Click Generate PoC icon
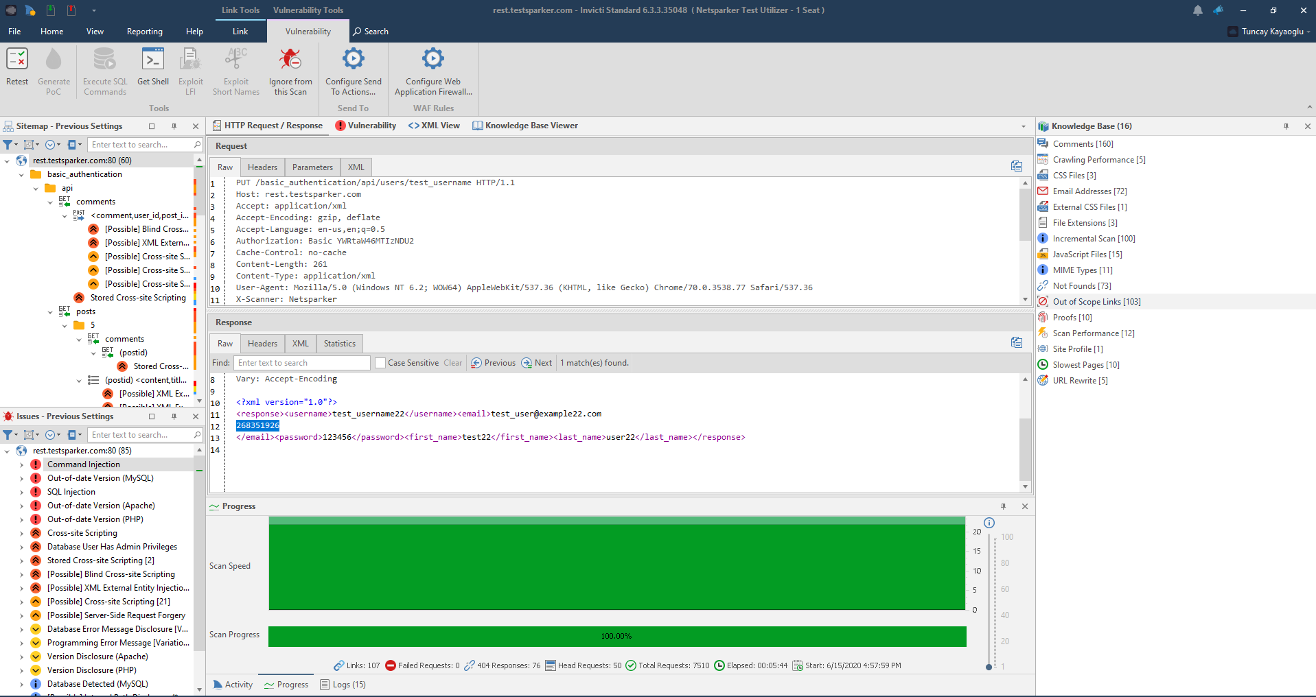The width and height of the screenshot is (1316, 697). 54,59
